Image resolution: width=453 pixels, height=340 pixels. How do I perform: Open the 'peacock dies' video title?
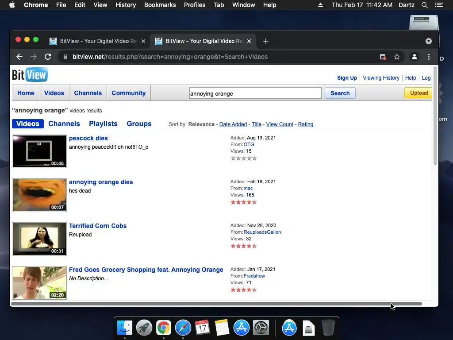click(88, 138)
